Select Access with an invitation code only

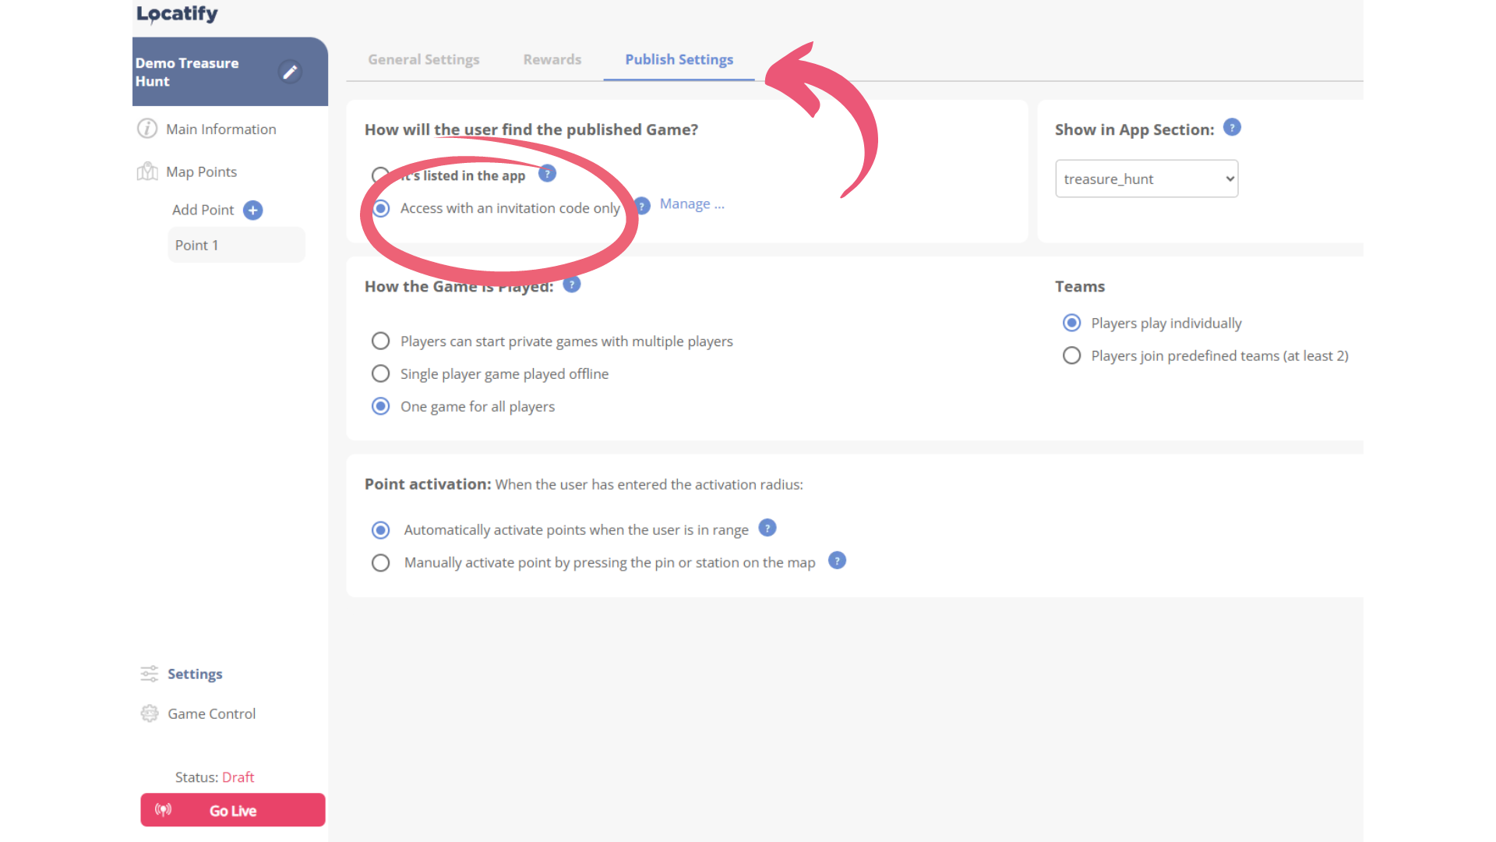pyautogui.click(x=381, y=208)
